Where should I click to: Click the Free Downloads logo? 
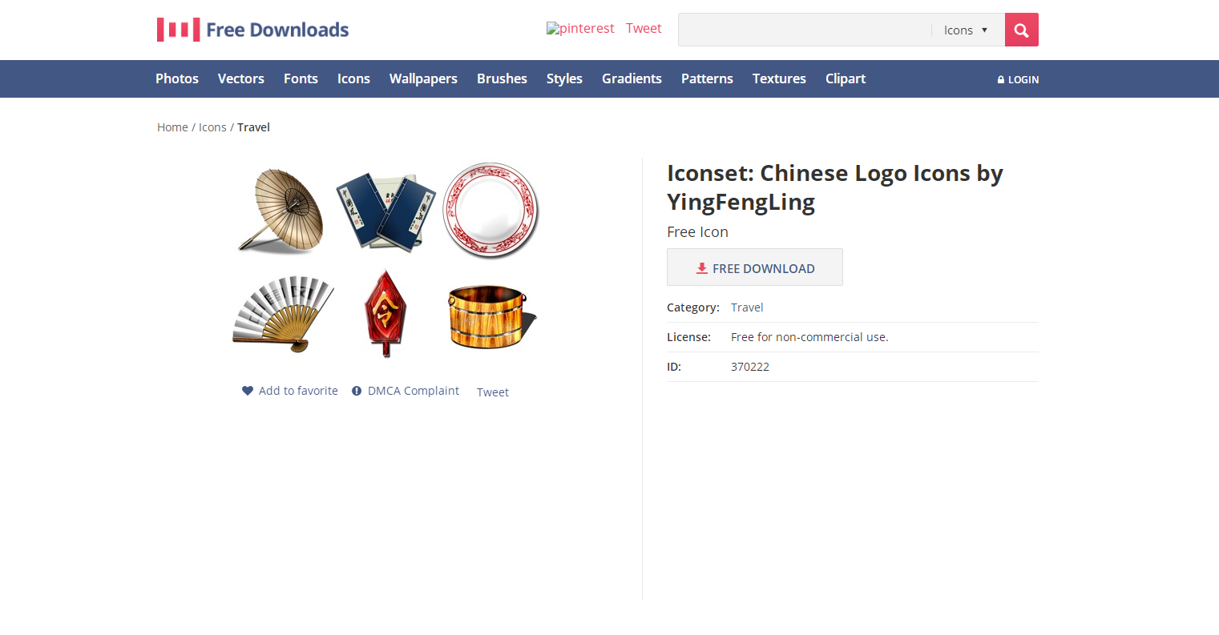pos(253,30)
